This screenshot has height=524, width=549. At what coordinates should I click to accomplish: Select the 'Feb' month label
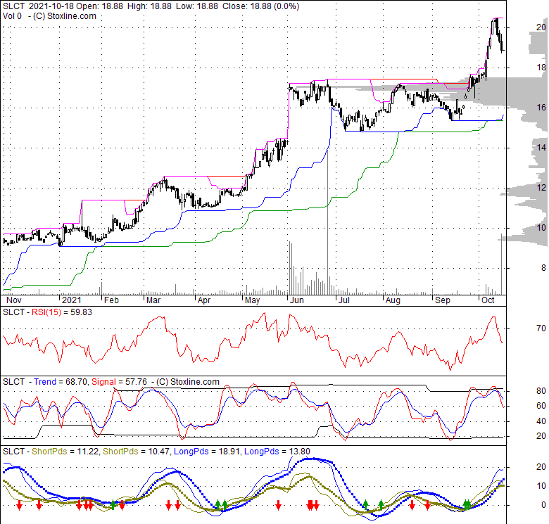pyautogui.click(x=111, y=300)
